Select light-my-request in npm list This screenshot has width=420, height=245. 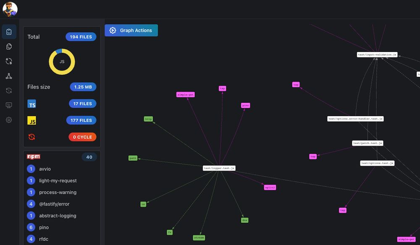click(58, 181)
